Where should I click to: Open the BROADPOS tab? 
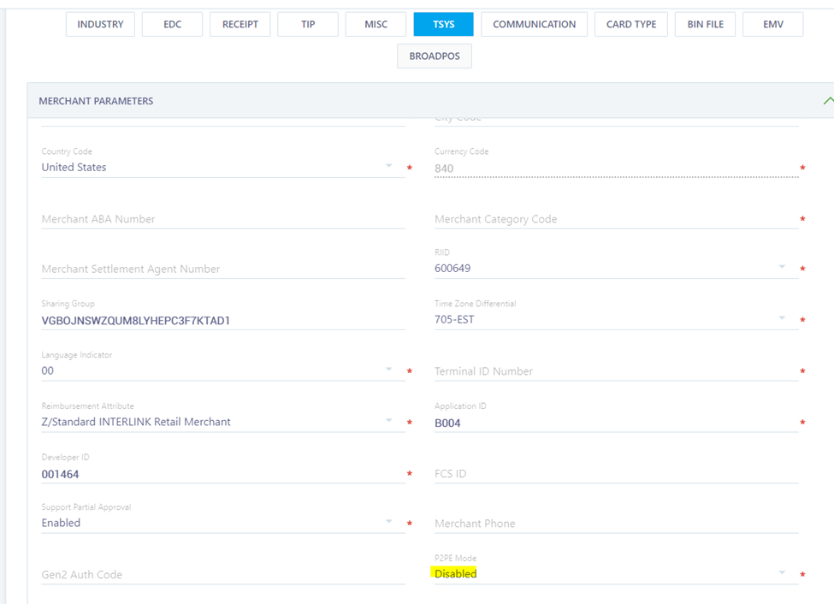click(x=435, y=56)
